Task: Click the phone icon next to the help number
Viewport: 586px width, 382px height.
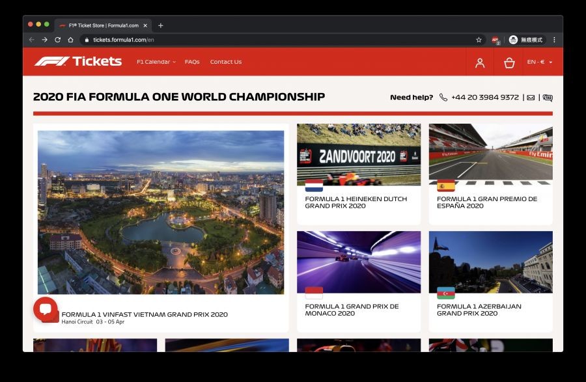Action: pos(443,98)
